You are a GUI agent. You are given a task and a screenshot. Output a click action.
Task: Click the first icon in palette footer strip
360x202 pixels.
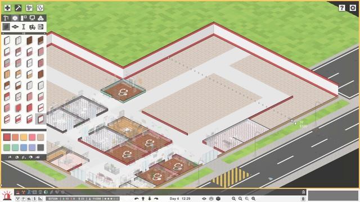point(10,157)
